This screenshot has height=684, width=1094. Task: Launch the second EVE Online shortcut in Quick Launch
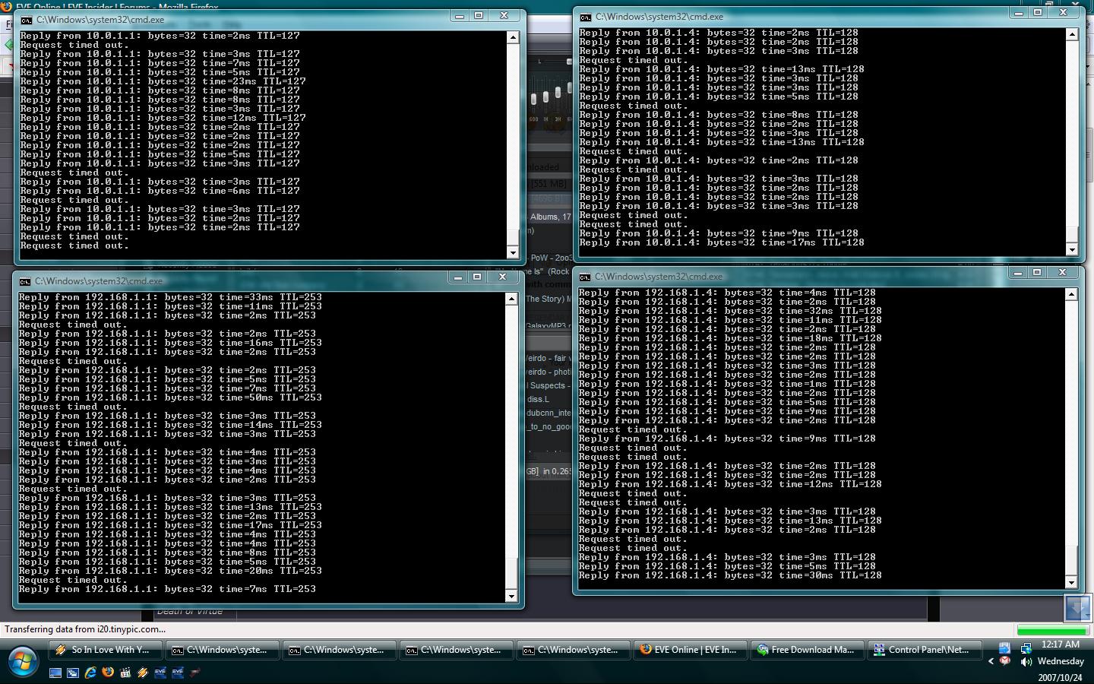tap(178, 673)
